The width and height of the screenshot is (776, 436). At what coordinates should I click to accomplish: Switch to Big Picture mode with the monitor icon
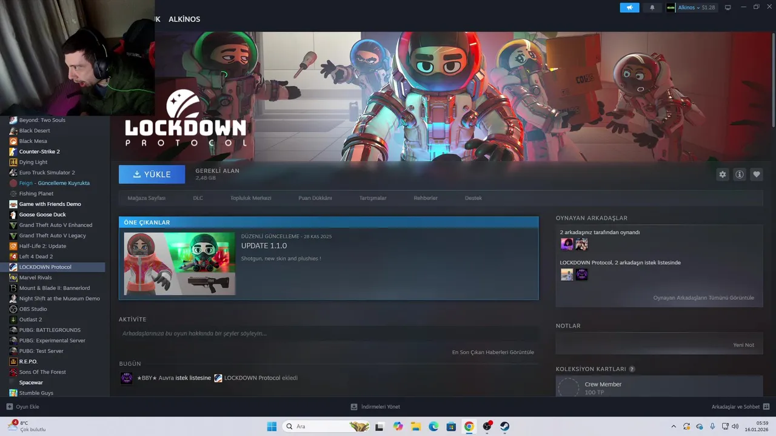pos(728,7)
